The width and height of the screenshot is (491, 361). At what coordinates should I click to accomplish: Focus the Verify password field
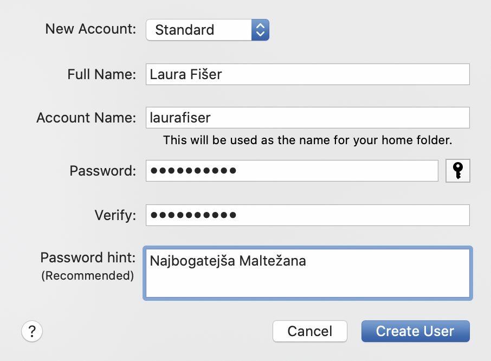308,215
